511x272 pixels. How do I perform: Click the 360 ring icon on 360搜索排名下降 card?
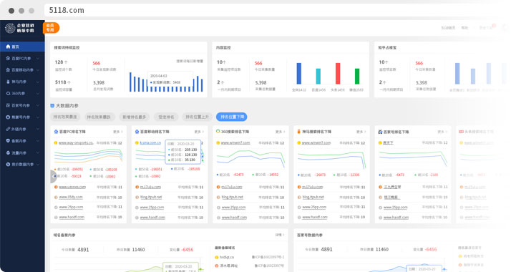pyautogui.click(x=218, y=132)
